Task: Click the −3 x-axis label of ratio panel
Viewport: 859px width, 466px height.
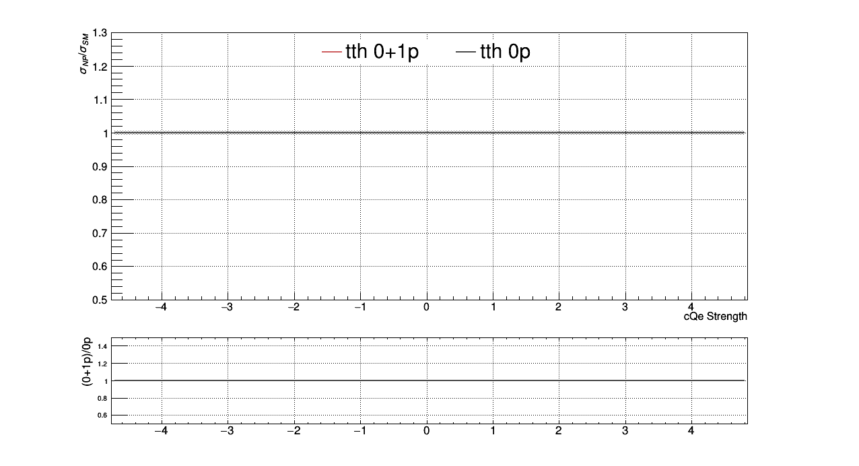Action: tap(228, 432)
